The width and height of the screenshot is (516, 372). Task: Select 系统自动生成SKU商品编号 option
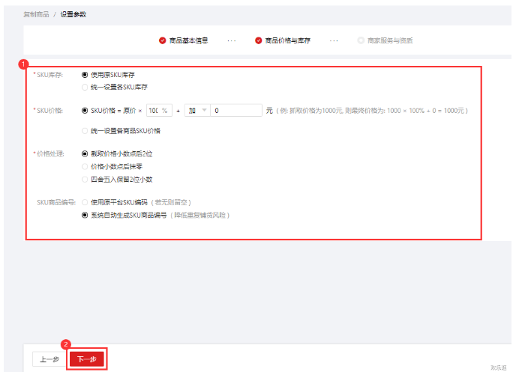click(85, 216)
